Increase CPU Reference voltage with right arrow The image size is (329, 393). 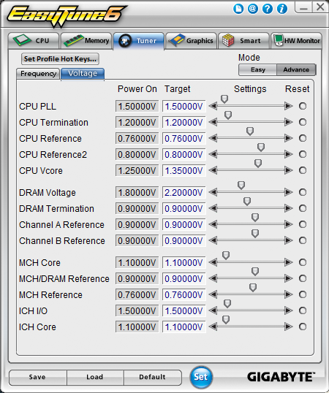[288, 138]
